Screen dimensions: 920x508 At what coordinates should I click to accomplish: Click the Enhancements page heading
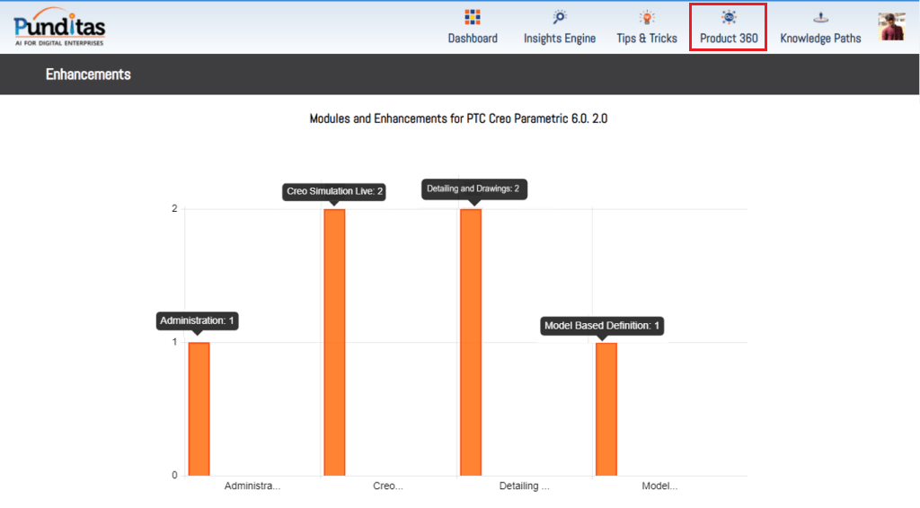click(x=88, y=74)
